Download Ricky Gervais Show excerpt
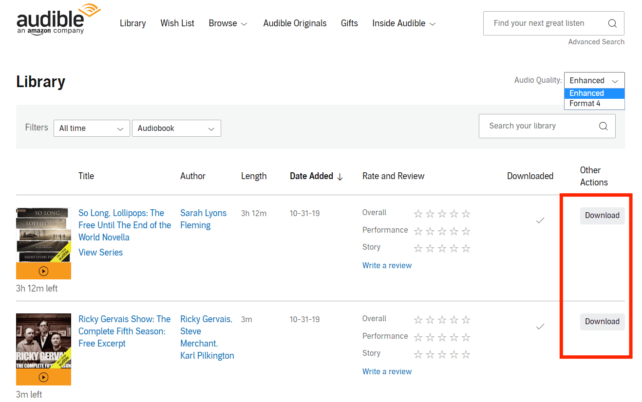This screenshot has height=402, width=642. (602, 322)
